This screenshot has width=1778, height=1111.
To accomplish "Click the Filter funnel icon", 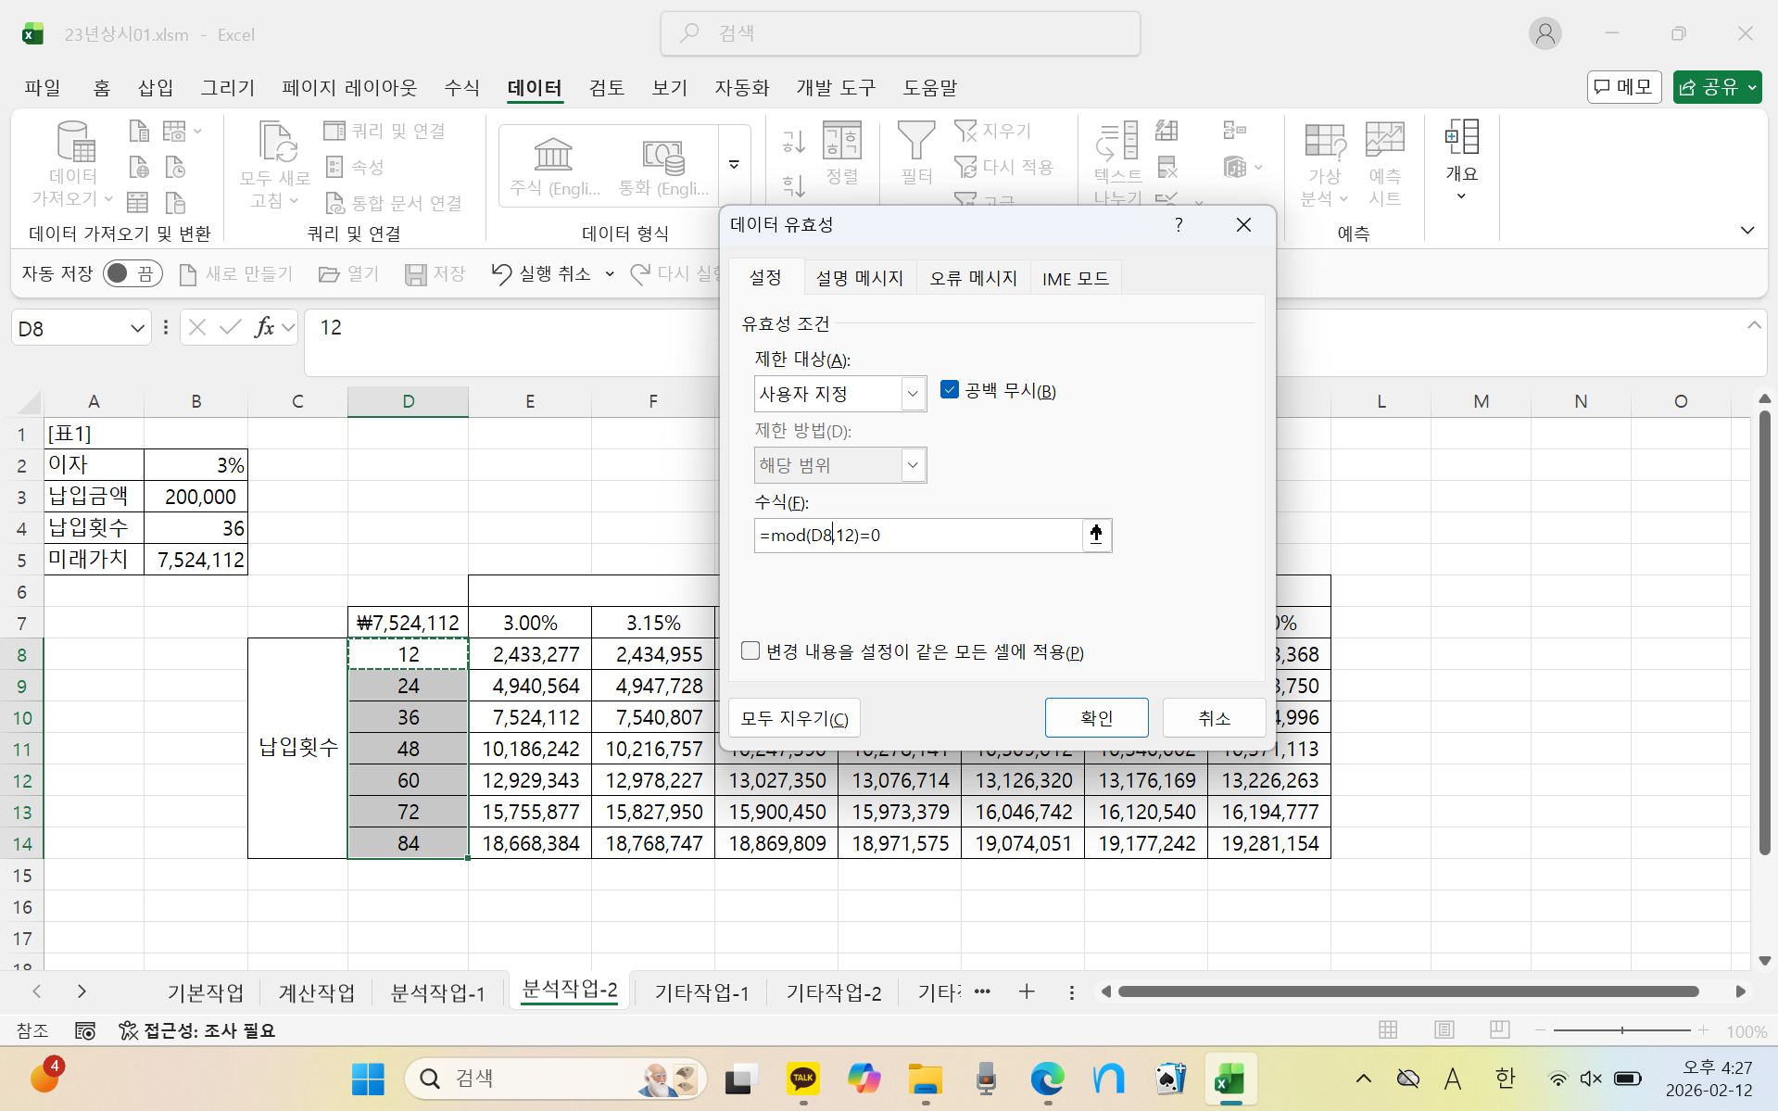I will [x=915, y=141].
